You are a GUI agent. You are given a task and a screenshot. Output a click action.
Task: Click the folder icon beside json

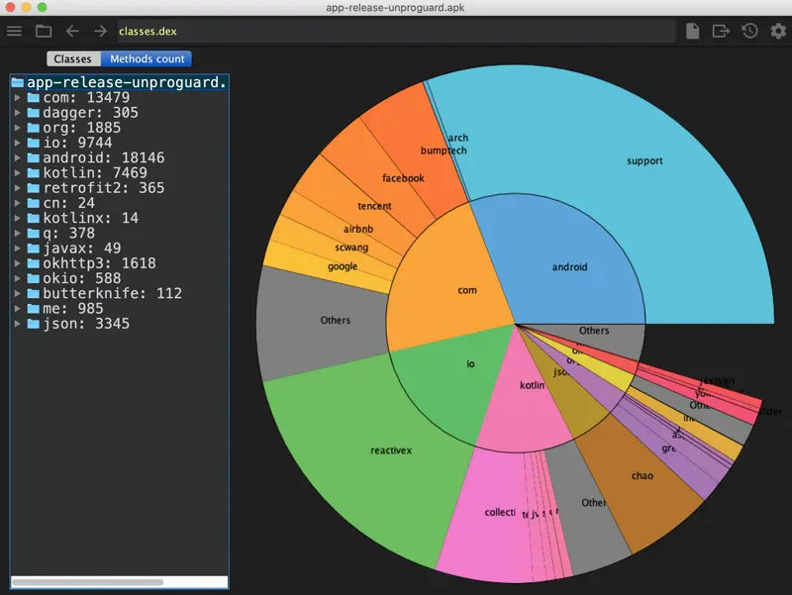click(34, 324)
